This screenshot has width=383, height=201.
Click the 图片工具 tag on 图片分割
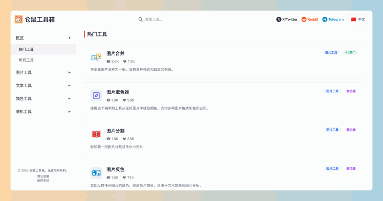[332, 130]
